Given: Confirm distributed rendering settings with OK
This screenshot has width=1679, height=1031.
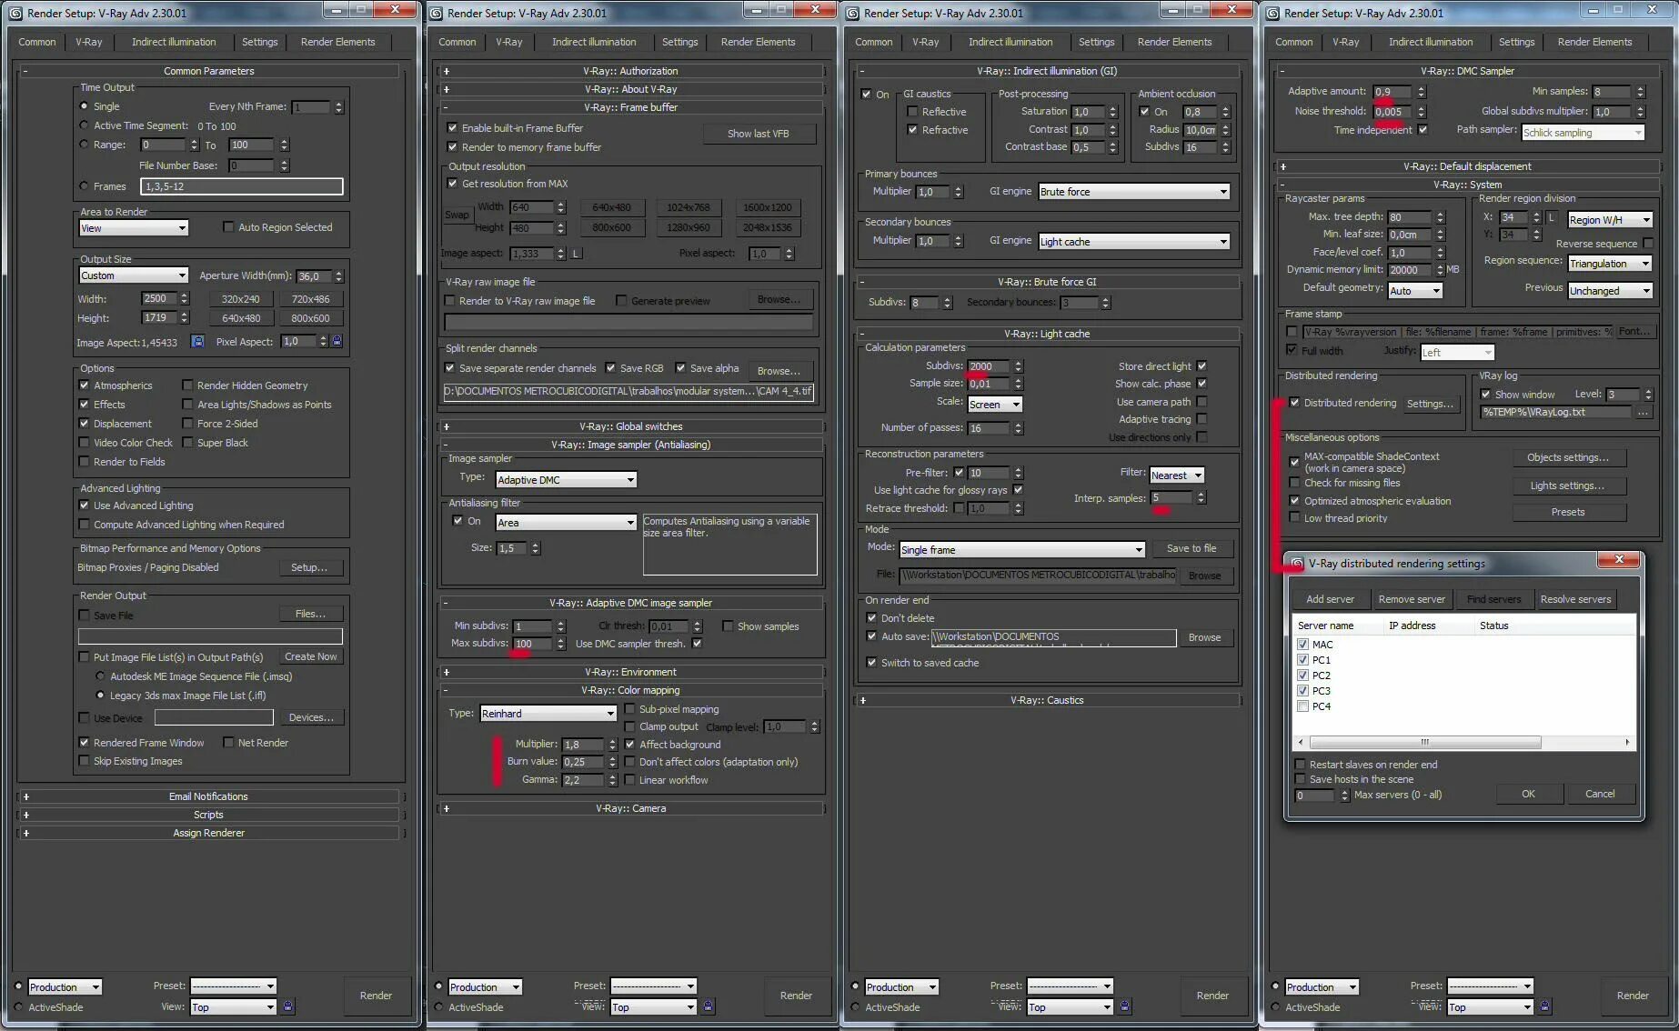Looking at the screenshot, I should (x=1528, y=794).
